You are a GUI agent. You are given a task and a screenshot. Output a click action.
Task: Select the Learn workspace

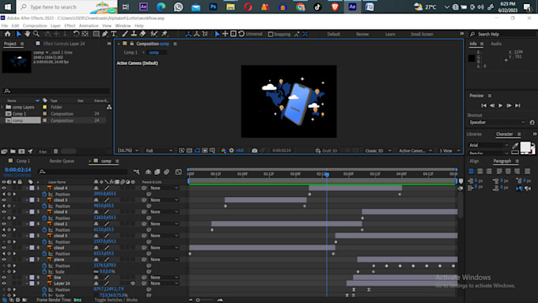[x=390, y=34]
